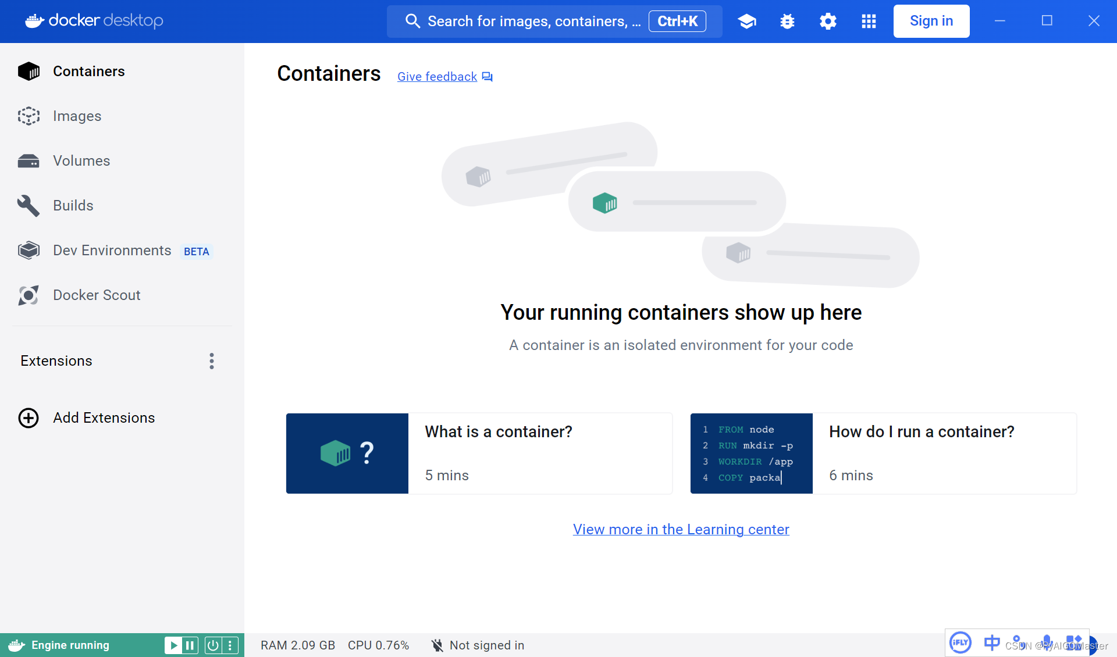Open Dev Environments beta section

[x=122, y=250]
